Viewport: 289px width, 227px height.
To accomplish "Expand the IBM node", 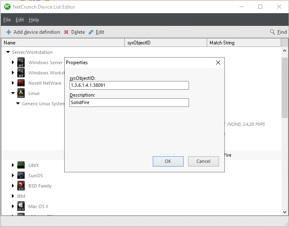I will (x=13, y=196).
